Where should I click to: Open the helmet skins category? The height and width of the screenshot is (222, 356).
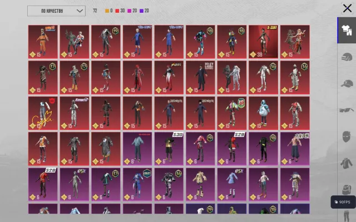(347, 57)
